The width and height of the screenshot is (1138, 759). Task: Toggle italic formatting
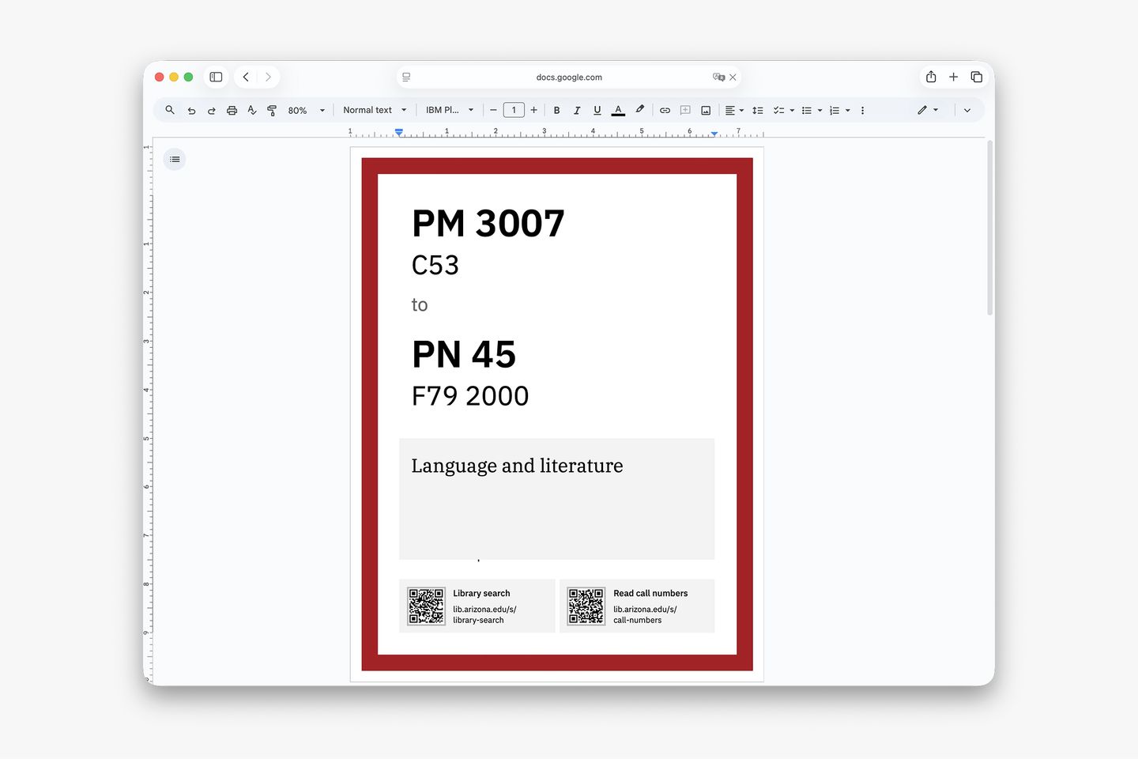pyautogui.click(x=577, y=111)
